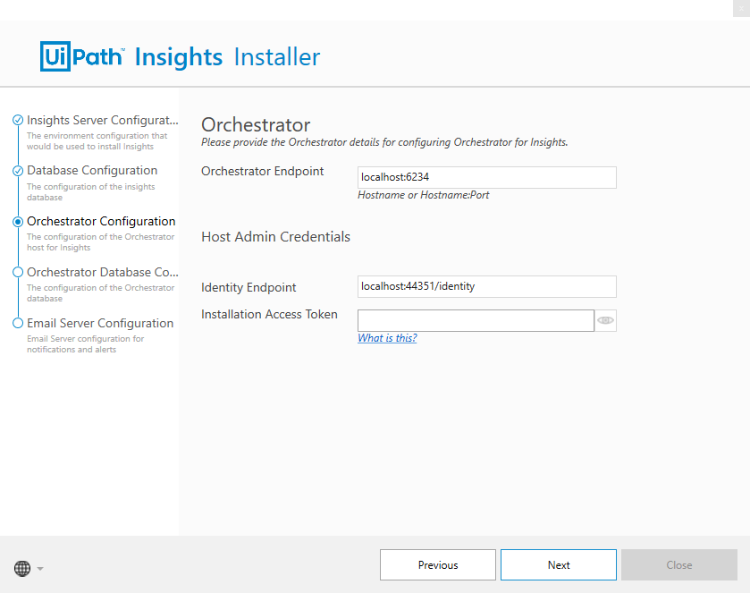Open the 'What is this?' link

click(387, 338)
